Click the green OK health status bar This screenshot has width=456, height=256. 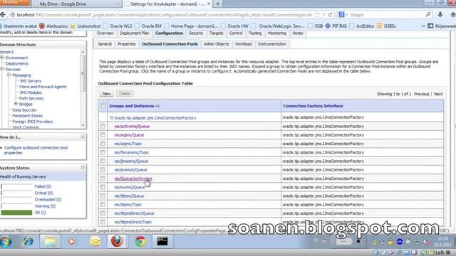click(16, 213)
